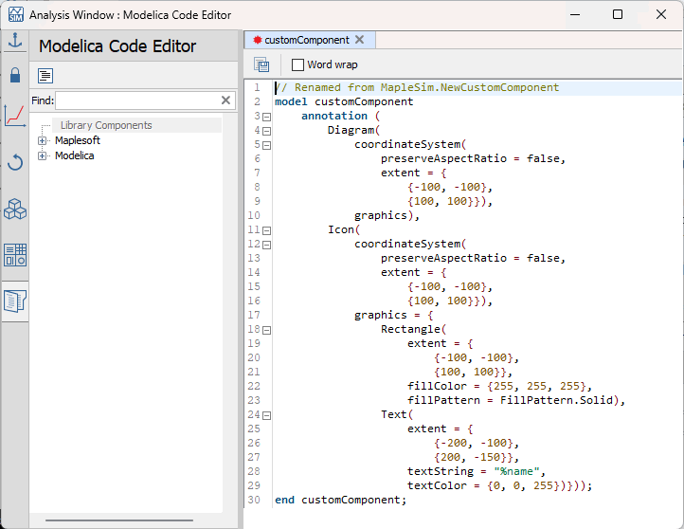This screenshot has width=684, height=529.
Task: Click the text document icon above Find
Action: pyautogui.click(x=45, y=76)
